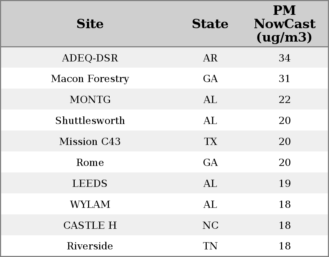The image size is (329, 257).
Task: Click the CASTLE H site entry
Action: pyautogui.click(x=90, y=225)
